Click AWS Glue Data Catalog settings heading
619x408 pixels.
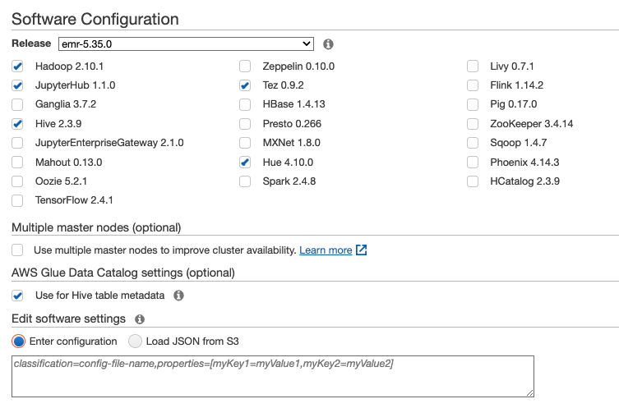click(x=123, y=273)
